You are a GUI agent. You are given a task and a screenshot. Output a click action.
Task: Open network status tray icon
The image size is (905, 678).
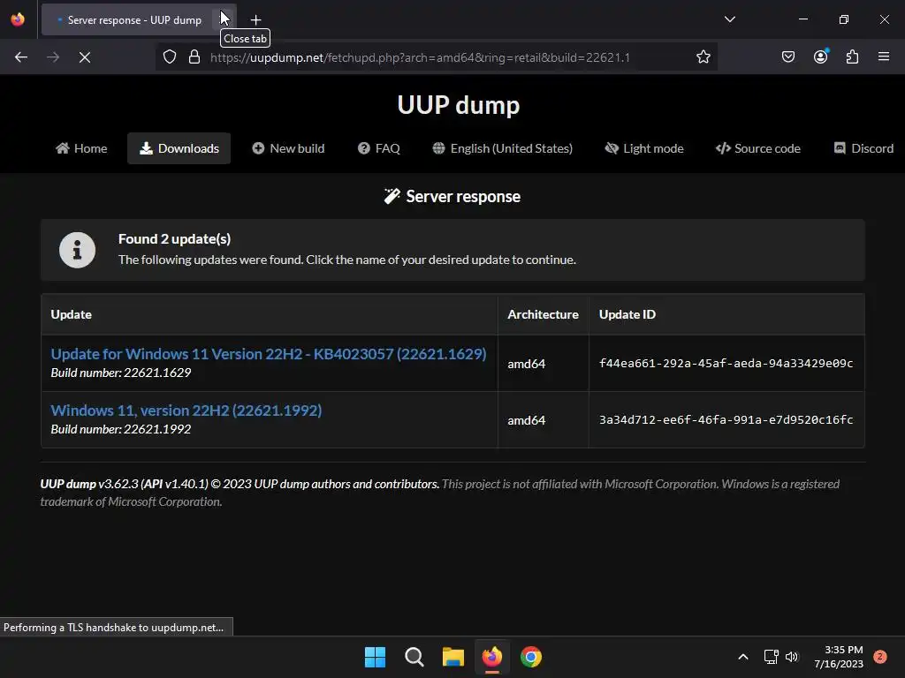[x=771, y=657]
